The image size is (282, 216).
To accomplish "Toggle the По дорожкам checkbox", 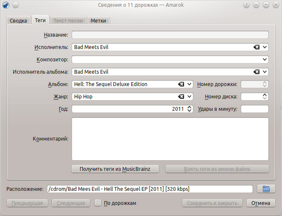I will (x=98, y=203).
